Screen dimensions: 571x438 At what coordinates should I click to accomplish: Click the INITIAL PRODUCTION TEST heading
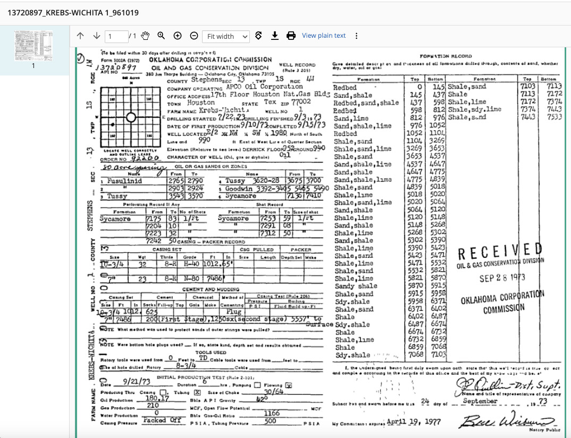[205, 377]
